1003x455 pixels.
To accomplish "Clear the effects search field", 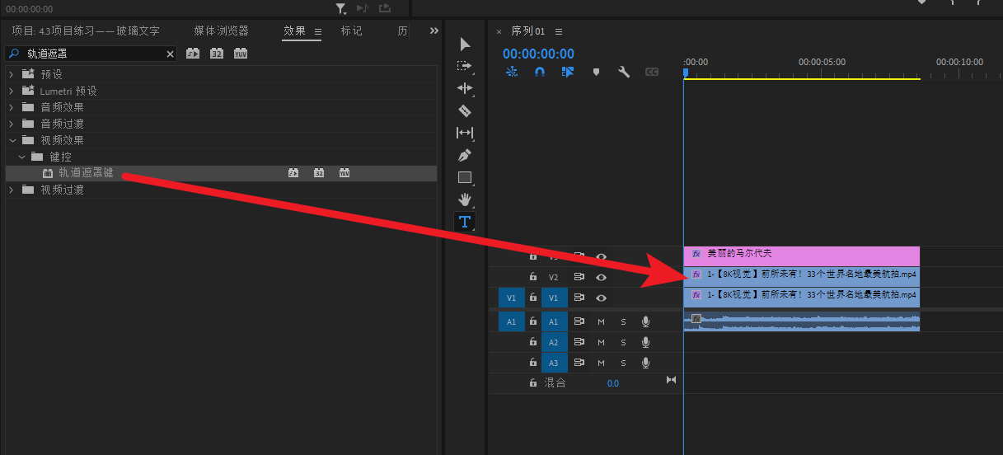I will [171, 54].
